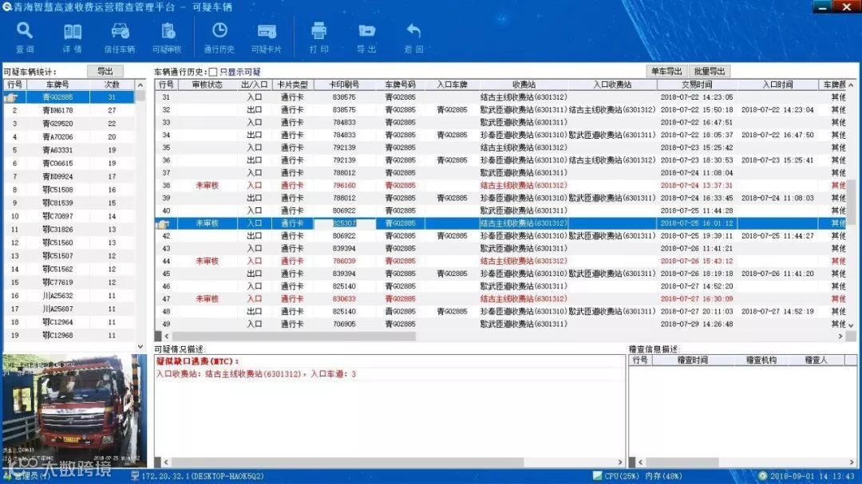Sort by the 收费站 column header
862x484 pixels.
(524, 85)
